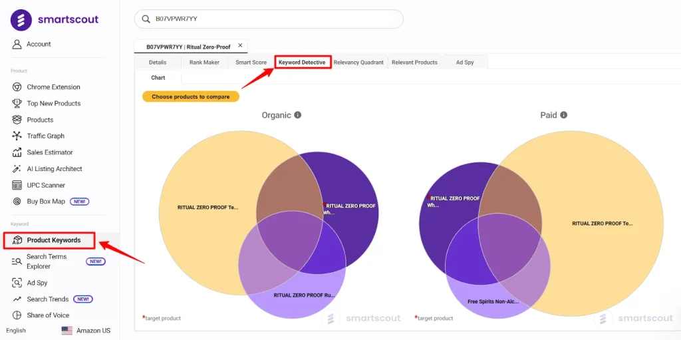Click Choose products to compare button
Viewport: 681px width, 340px height.
click(x=191, y=96)
